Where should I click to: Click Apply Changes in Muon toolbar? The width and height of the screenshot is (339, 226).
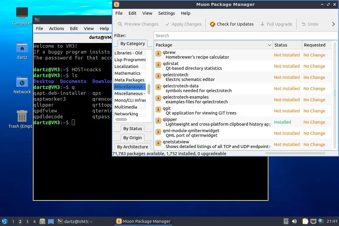(183, 24)
